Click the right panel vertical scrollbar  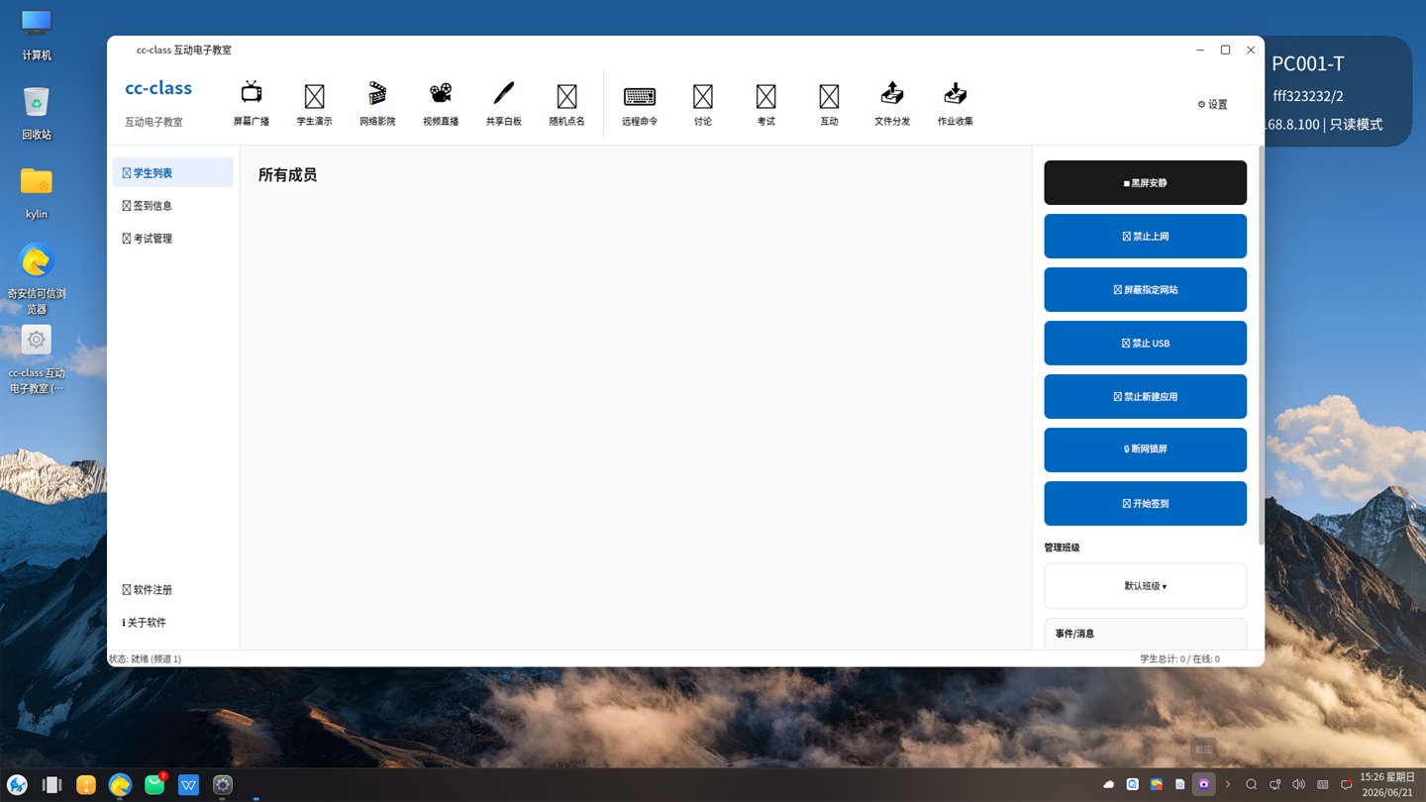[1261, 345]
